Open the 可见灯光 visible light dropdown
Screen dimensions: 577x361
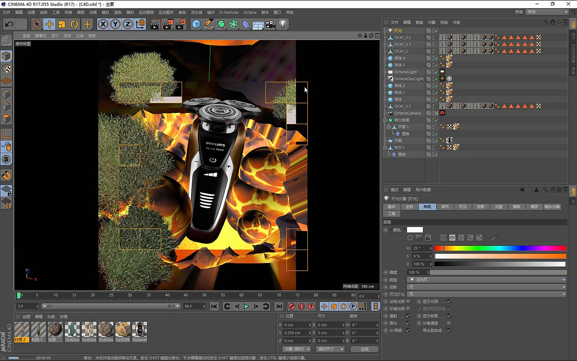click(487, 294)
